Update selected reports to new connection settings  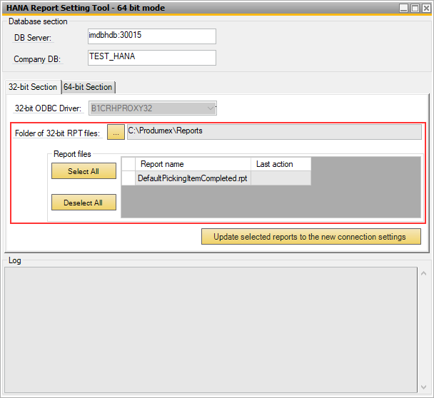pos(311,237)
